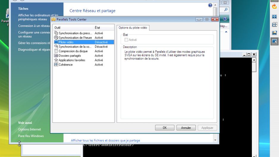This screenshot has width=279, height=157.
Task: Select Dossiers partagés row
Action: click(x=84, y=56)
